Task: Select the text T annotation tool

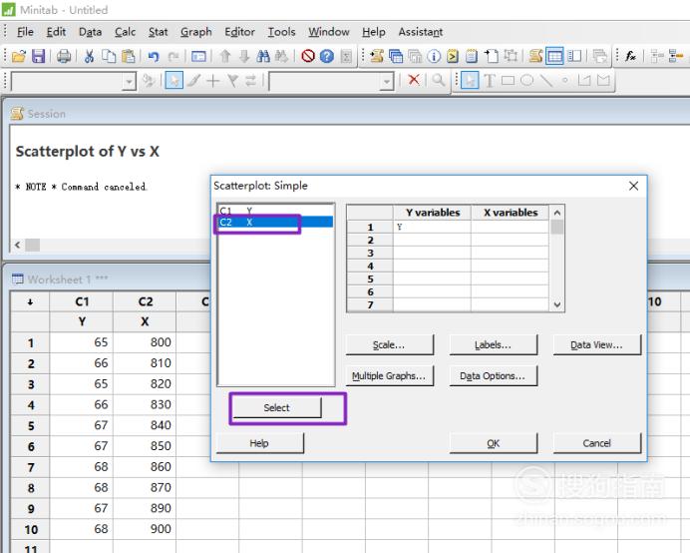Action: (x=489, y=81)
